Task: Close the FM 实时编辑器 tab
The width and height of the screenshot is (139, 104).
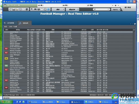Action: coord(16,23)
